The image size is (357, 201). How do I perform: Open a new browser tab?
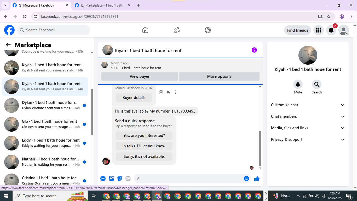139,5
